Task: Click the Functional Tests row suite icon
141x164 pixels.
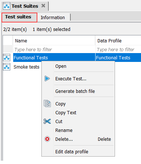Action: tap(7, 57)
